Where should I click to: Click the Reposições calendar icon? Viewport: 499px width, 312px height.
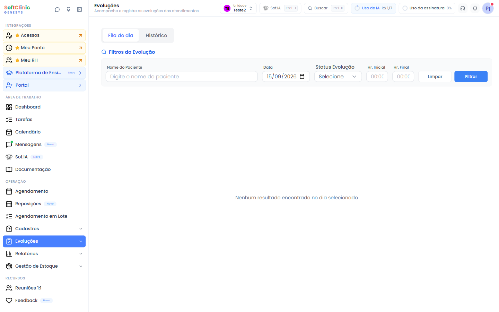click(9, 204)
